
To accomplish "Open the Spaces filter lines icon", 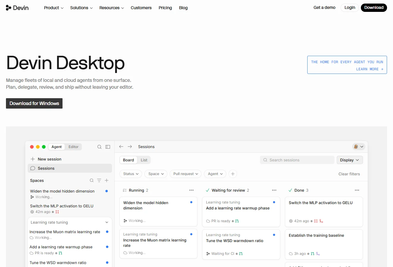I will click(99, 180).
